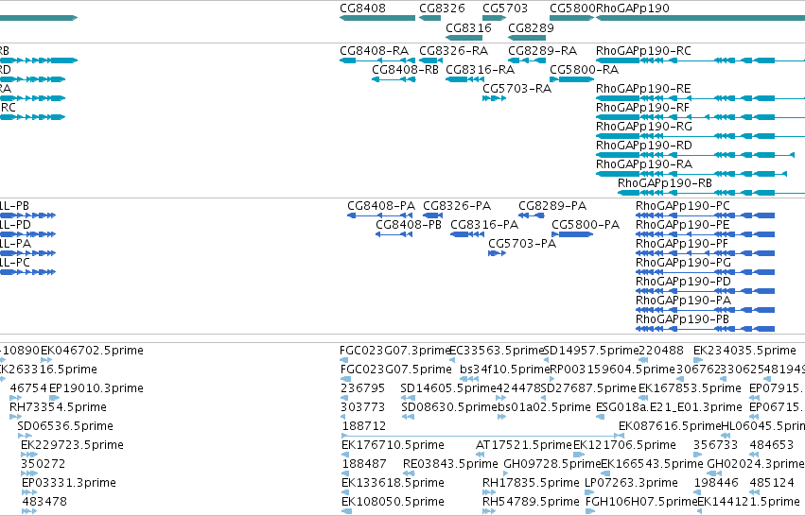Click protein label RhoGAPp190-PD
This screenshot has height=516, width=805.
click(x=683, y=283)
